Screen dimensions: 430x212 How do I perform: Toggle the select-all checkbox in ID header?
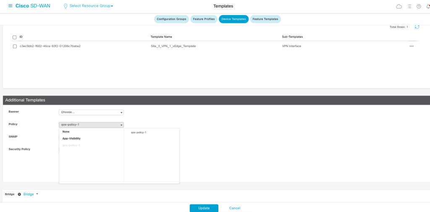(15, 37)
